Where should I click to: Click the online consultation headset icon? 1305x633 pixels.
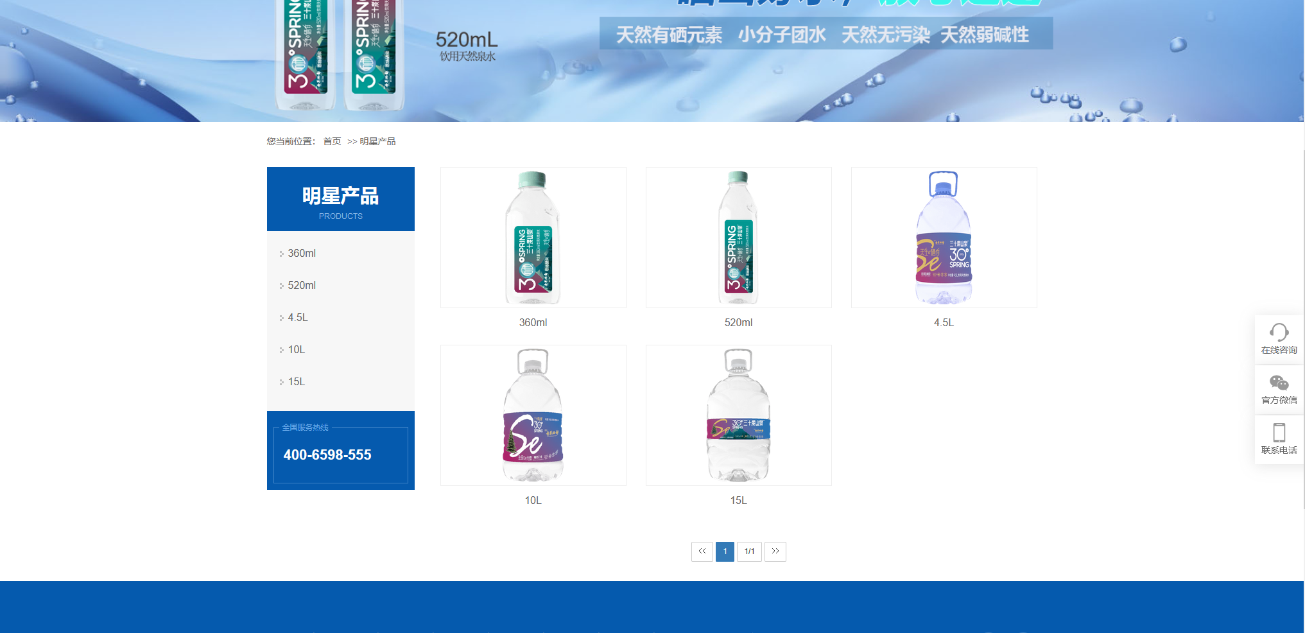1278,333
